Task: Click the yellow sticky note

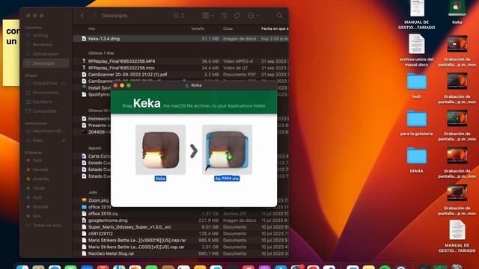Action: click(11, 52)
